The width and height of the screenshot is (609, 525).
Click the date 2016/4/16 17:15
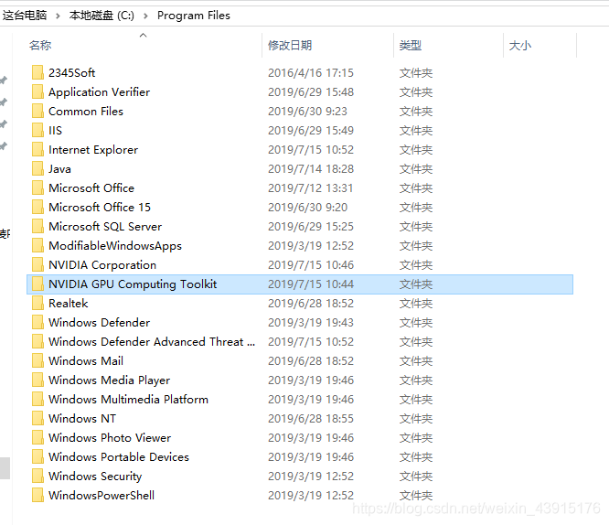click(x=311, y=72)
